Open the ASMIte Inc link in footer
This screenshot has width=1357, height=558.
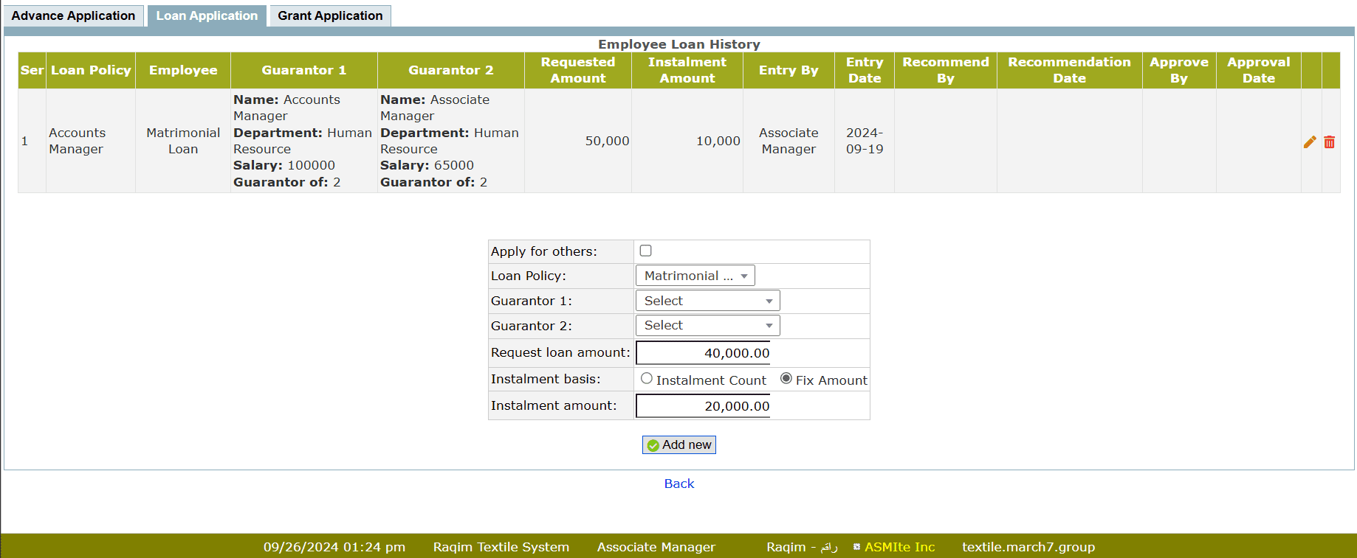pos(899,547)
